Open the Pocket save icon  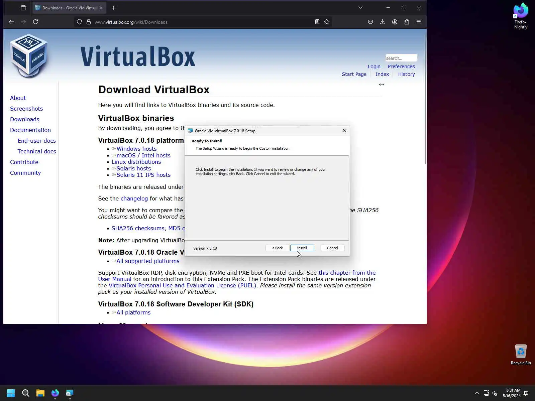pyautogui.click(x=370, y=22)
